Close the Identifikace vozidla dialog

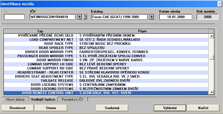click(219, 4)
